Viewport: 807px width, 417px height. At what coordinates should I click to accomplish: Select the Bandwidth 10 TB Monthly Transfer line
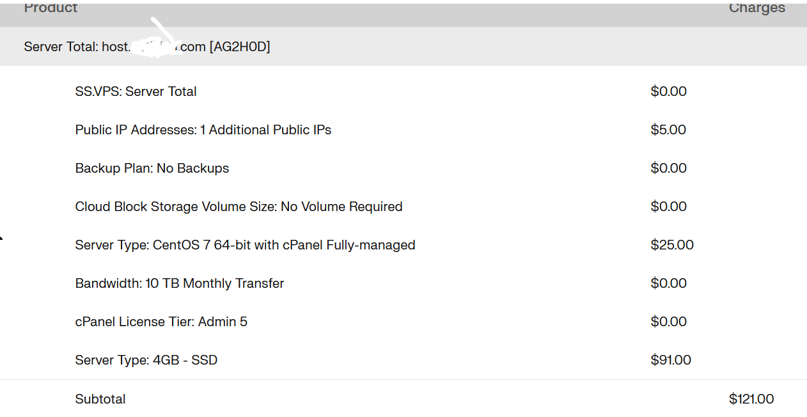(x=179, y=283)
